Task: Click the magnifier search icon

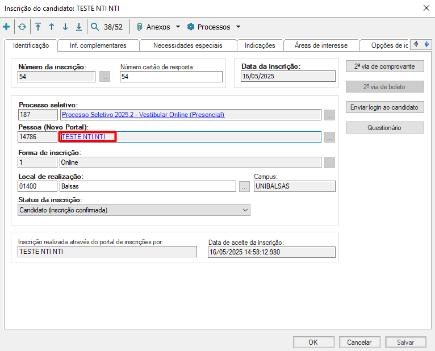Action: 95,27
